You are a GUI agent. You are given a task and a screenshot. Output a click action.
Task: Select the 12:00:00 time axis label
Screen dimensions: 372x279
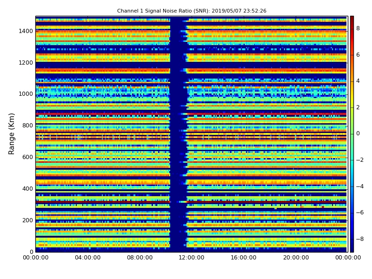click(x=192, y=258)
